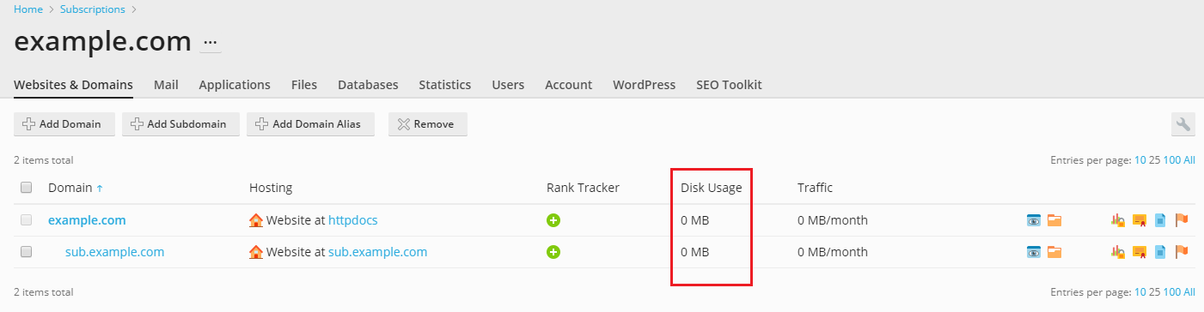Screen dimensions: 1204x312
Task: Open the ellipsis menu next to example.com title
Action: 211,42
